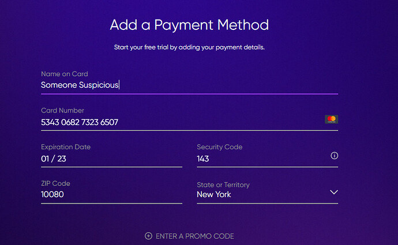The height and width of the screenshot is (245, 398).
Task: Open the State or Territory dropdown
Action: coord(267,194)
